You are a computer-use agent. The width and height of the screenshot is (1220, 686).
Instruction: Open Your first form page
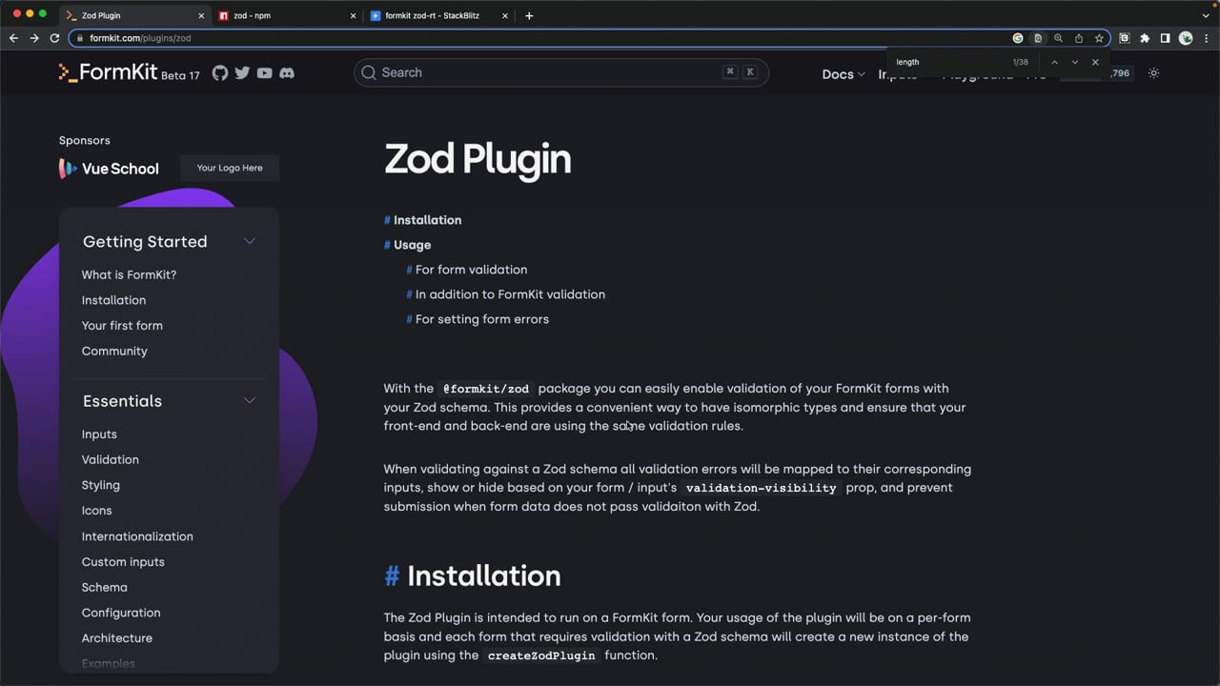coord(122,325)
